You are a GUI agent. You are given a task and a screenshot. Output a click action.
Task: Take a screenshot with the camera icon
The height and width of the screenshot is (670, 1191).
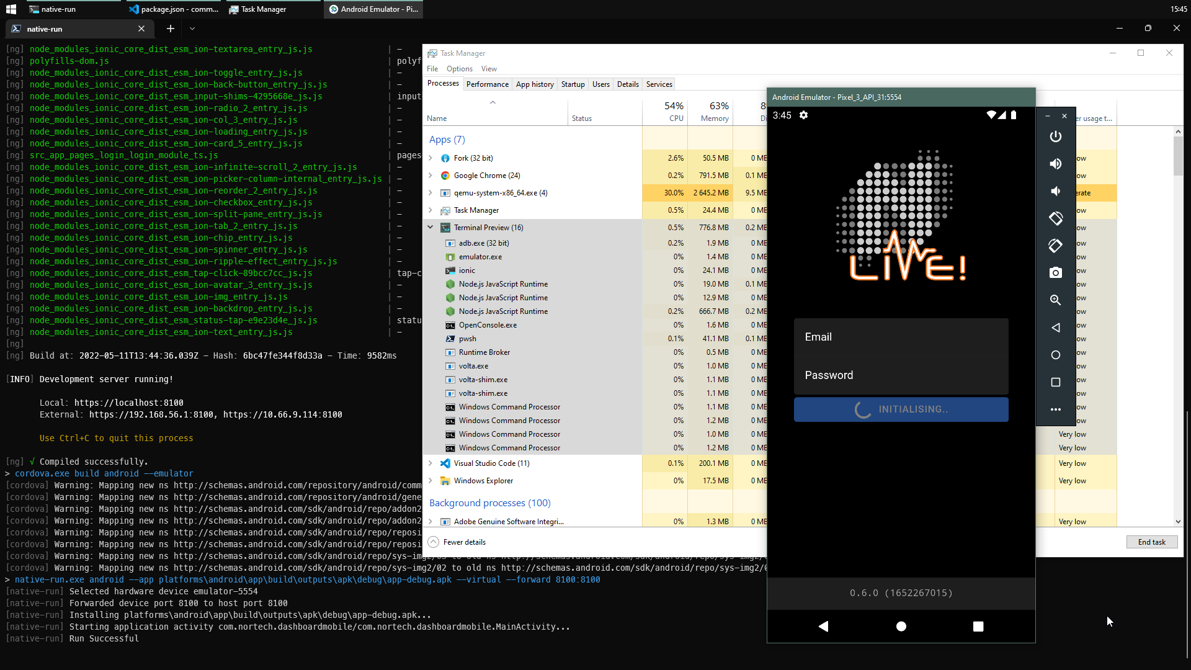1056,272
